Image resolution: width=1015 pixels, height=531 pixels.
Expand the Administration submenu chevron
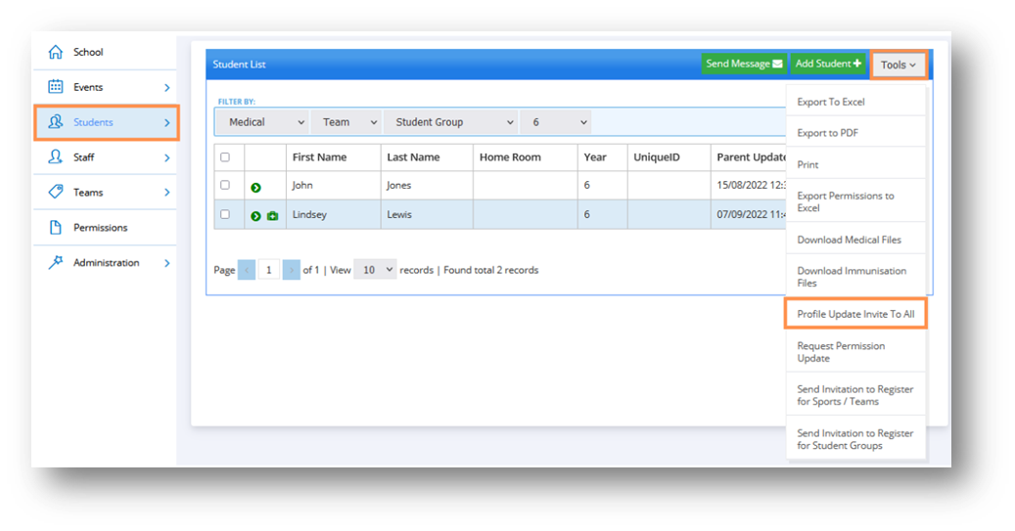pyautogui.click(x=167, y=263)
